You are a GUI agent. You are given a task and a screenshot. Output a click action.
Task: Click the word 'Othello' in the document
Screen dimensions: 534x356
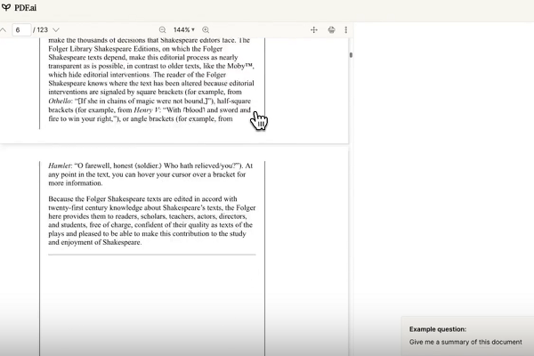(x=61, y=101)
